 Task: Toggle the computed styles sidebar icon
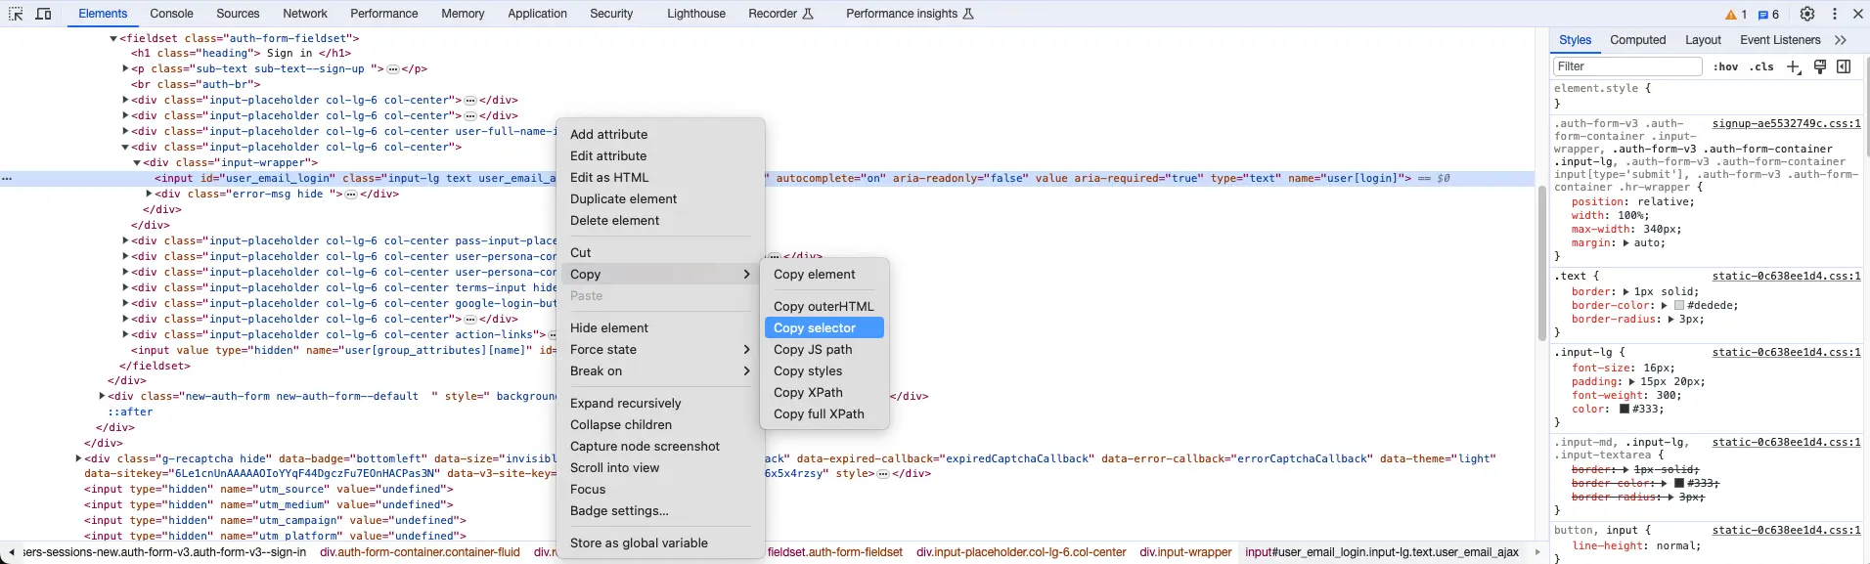coord(1844,66)
